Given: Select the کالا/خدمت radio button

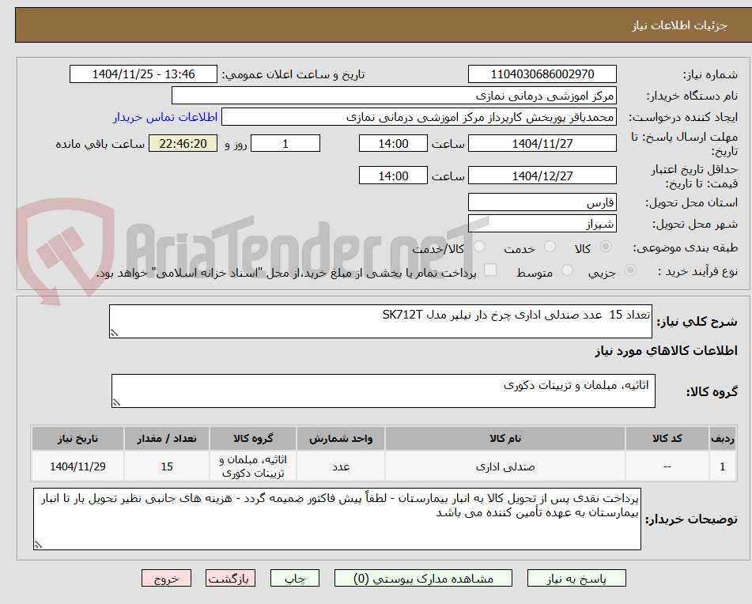Looking at the screenshot, I should click(480, 247).
